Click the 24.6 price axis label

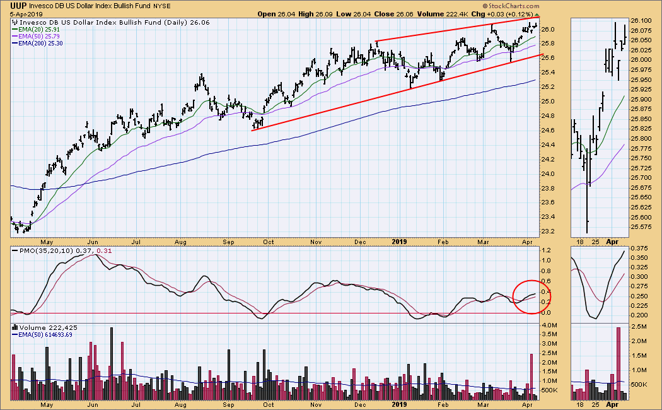coord(547,130)
